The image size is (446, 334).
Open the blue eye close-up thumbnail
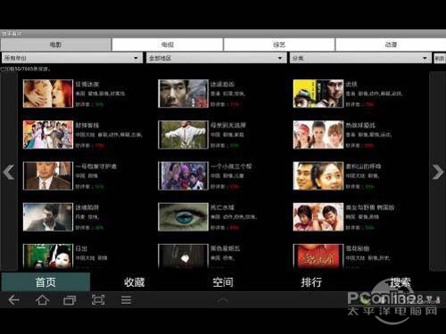pos(183,216)
